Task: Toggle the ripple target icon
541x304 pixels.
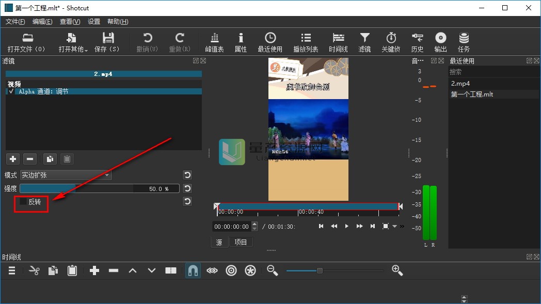Action: coord(231,271)
